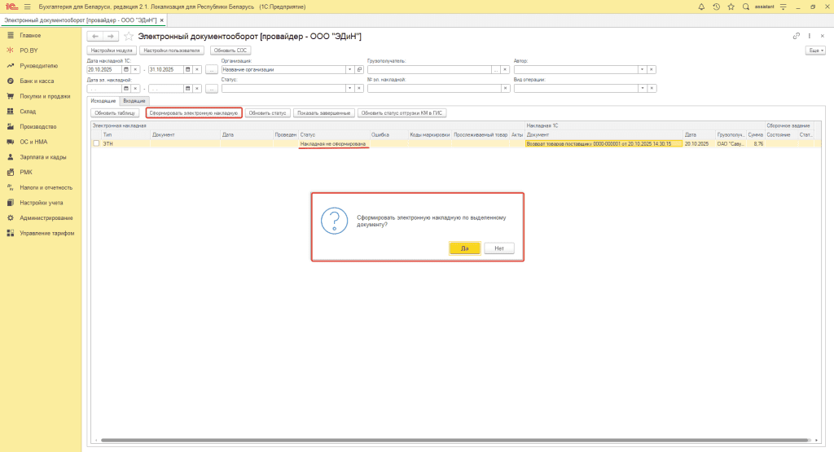Viewport: 834px width, 452px height.
Task: Add this form to favorites star
Action: 129,37
